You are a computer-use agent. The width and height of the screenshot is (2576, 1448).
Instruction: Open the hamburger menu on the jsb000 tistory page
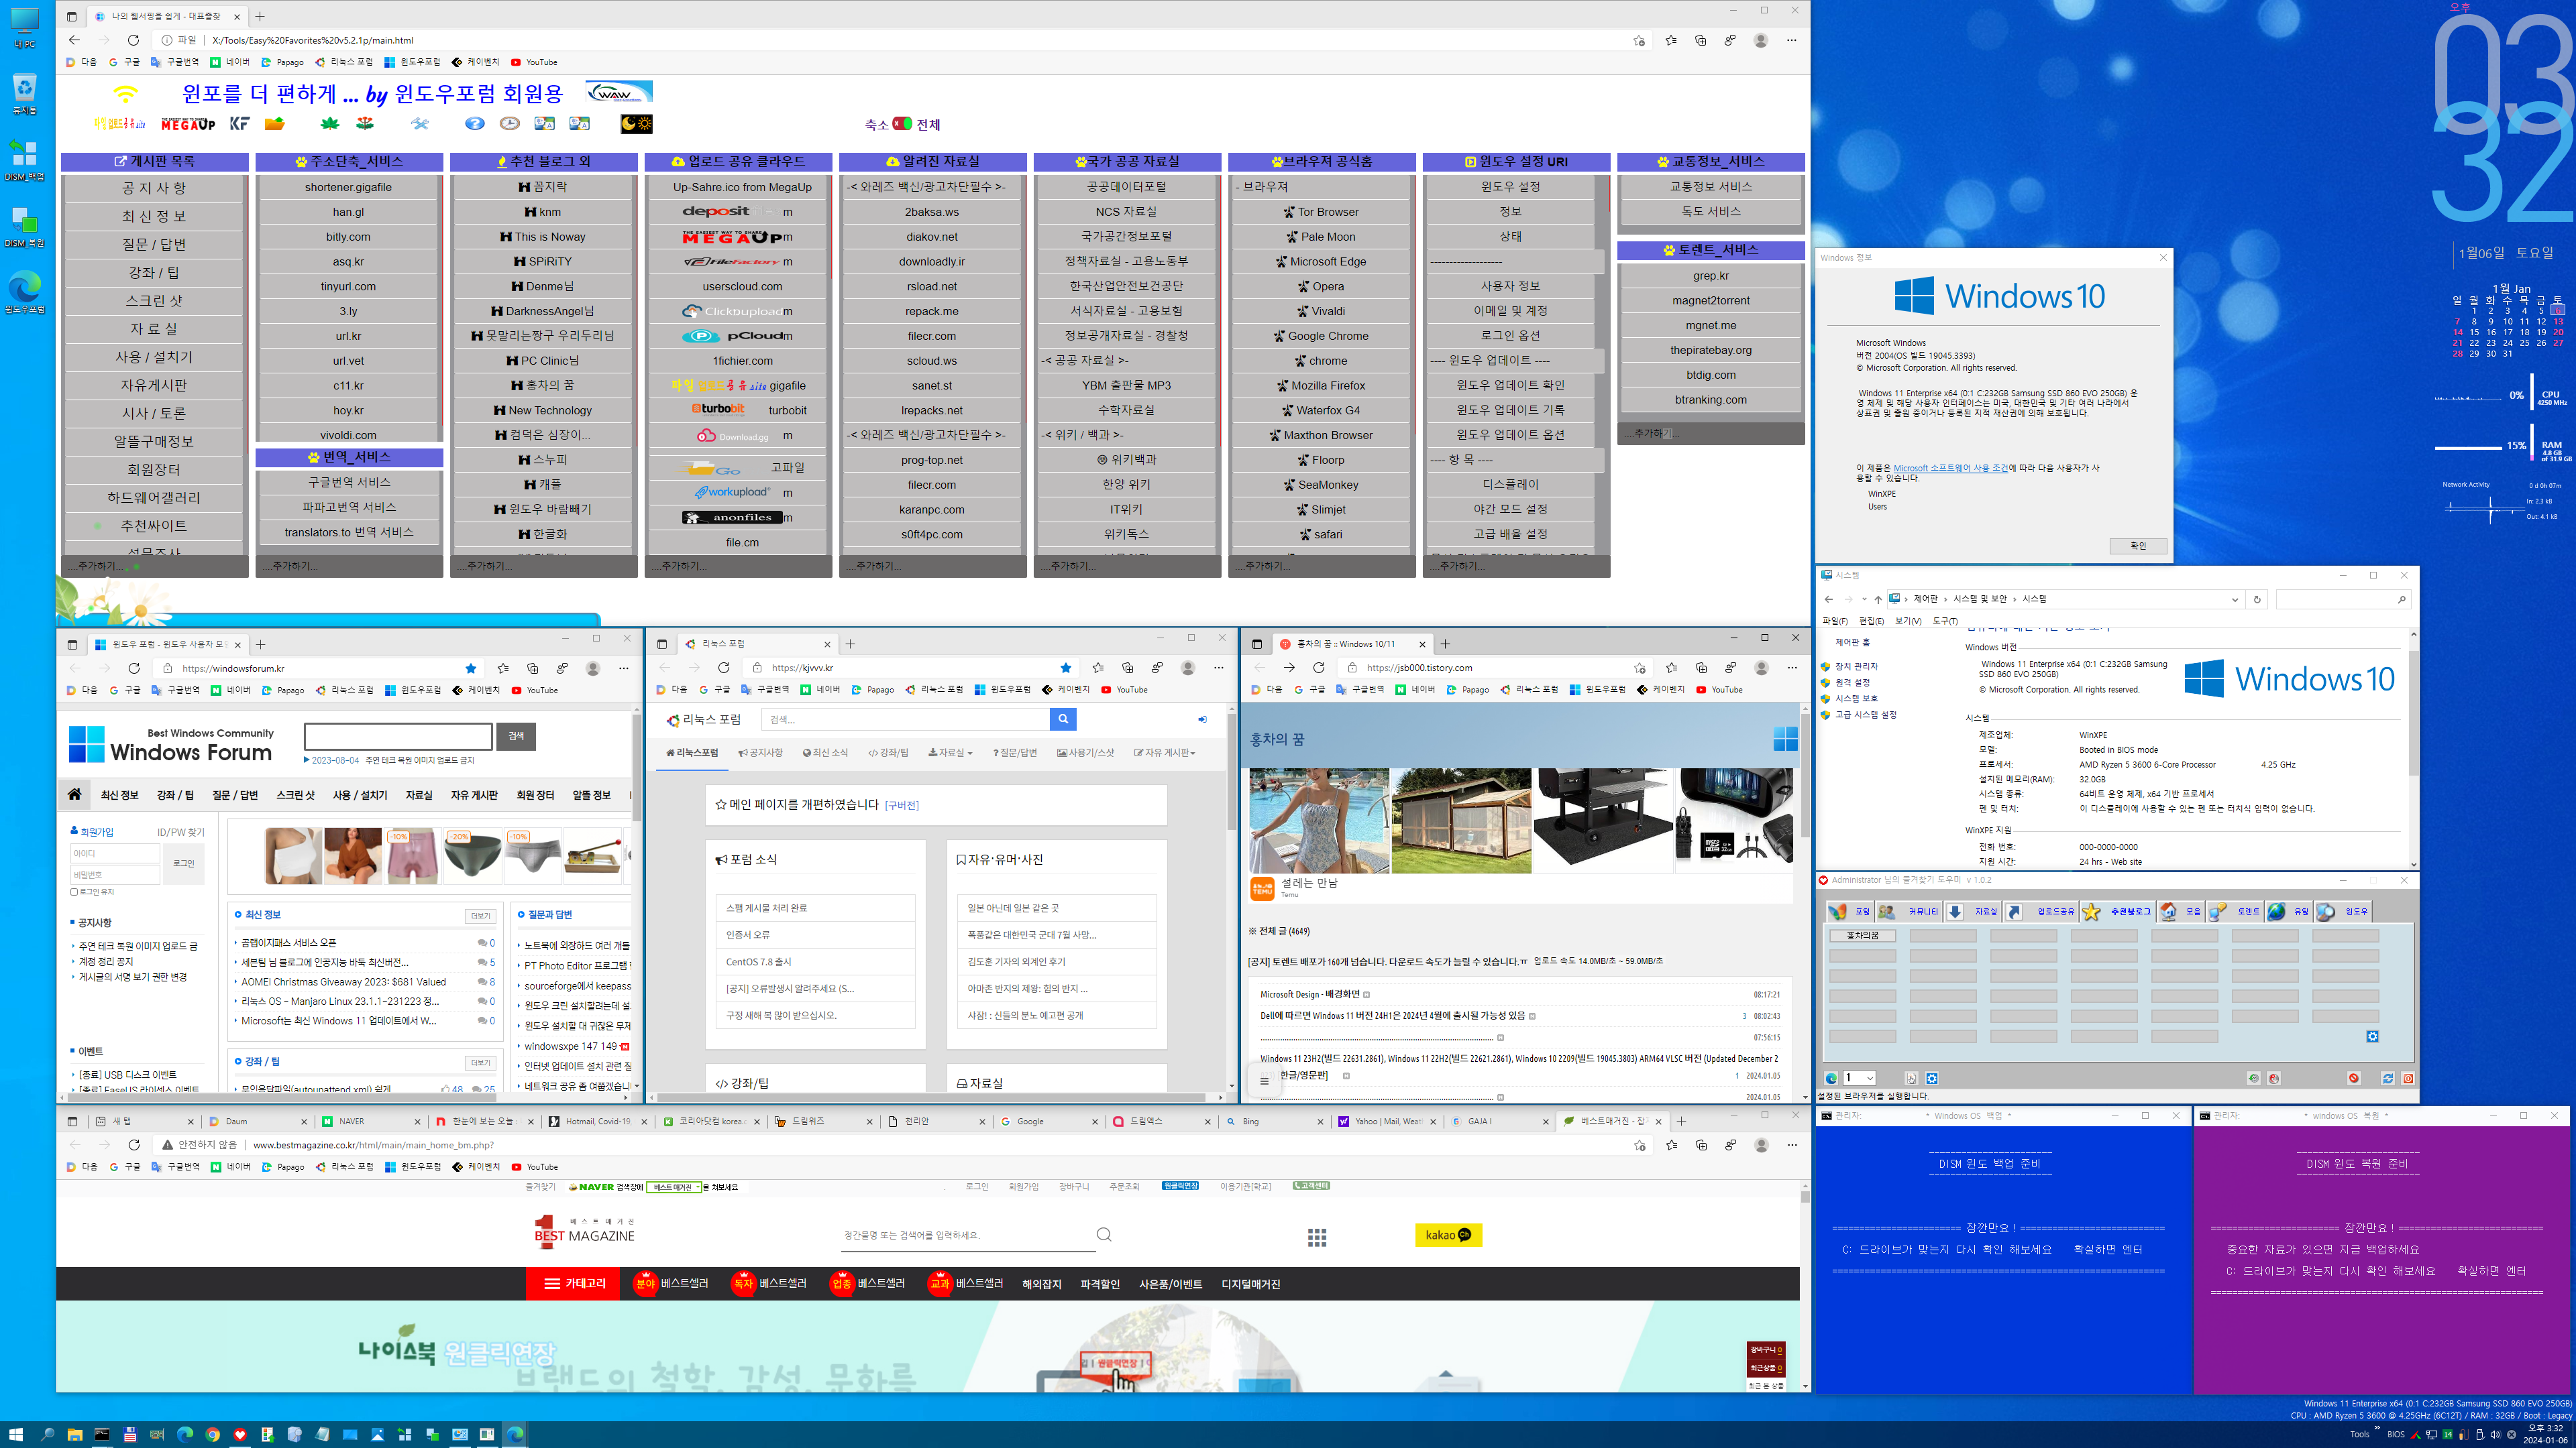click(x=1264, y=1080)
